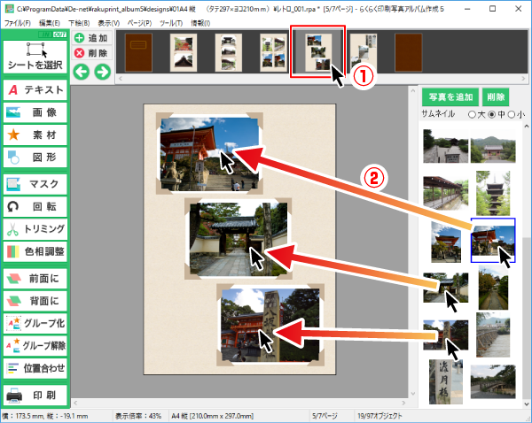Select the brown album cover page thumbnail
Image resolution: width=532 pixels, height=423 pixels.
click(x=140, y=53)
